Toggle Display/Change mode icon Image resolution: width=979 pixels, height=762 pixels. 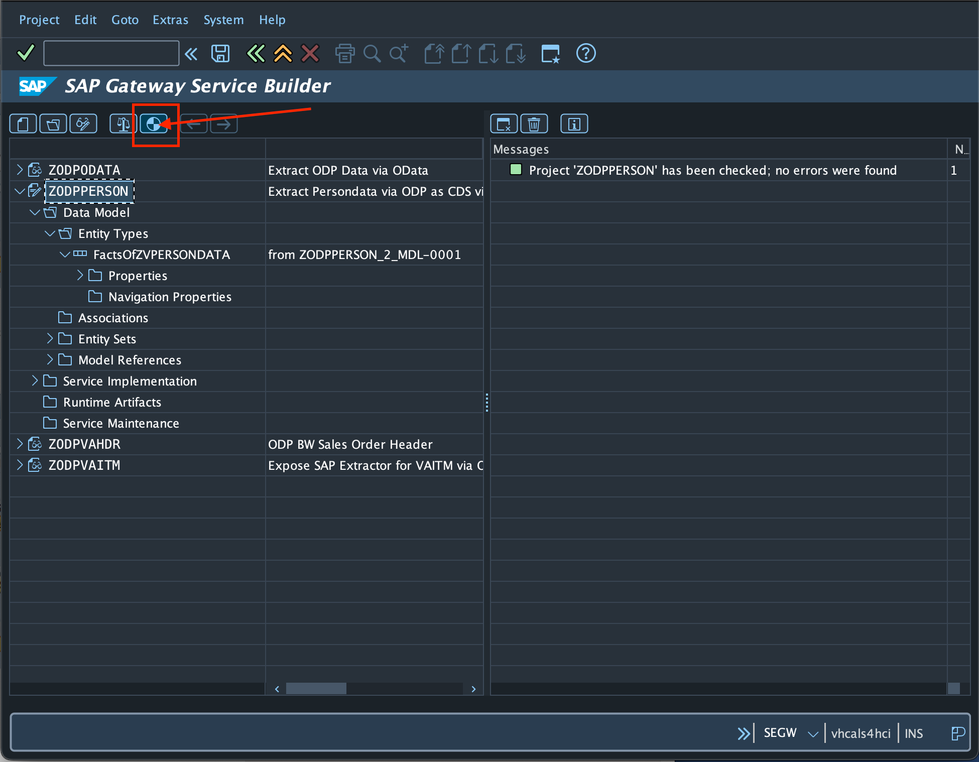pyautogui.click(x=83, y=124)
